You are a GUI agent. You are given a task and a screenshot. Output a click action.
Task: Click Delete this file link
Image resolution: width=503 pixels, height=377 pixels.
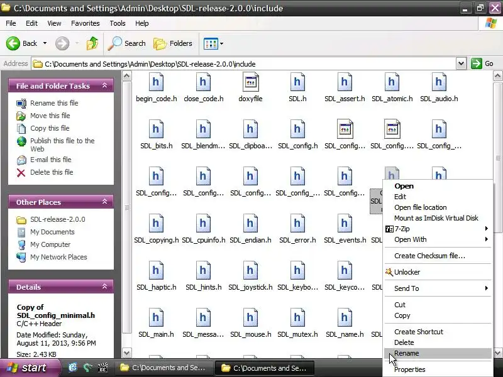pos(52,172)
